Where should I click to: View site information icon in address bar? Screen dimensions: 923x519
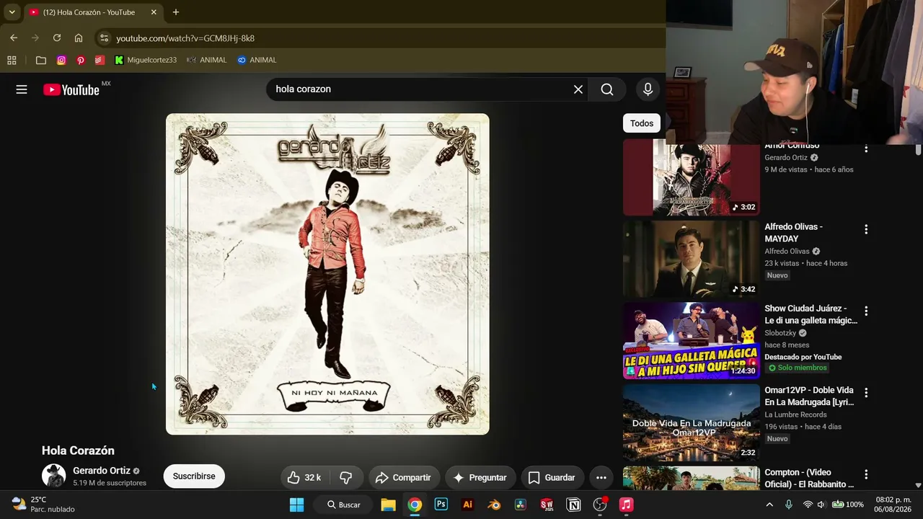(x=104, y=38)
